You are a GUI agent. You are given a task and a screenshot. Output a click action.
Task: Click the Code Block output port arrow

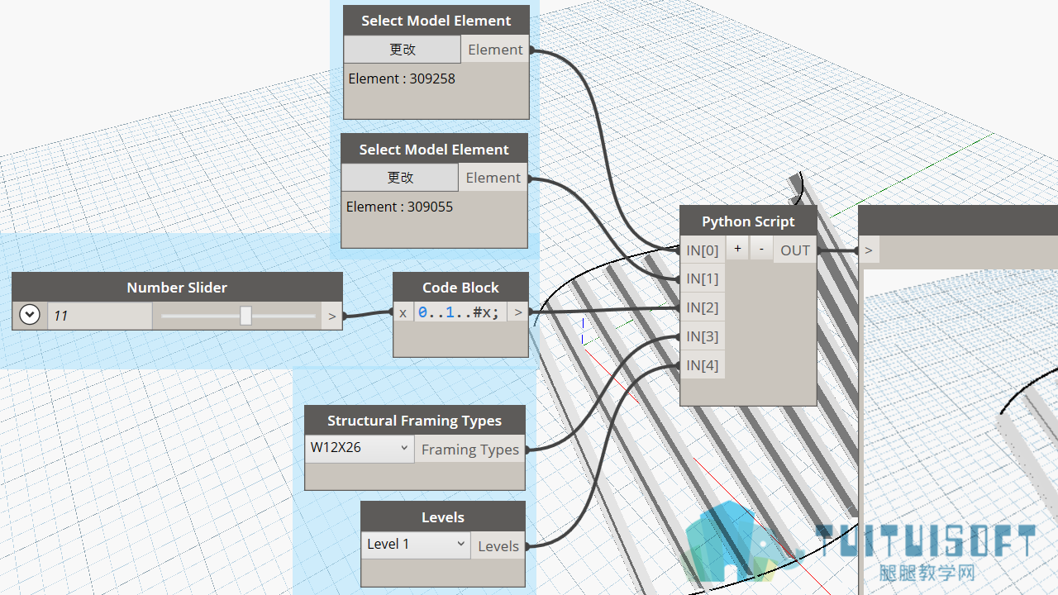point(518,313)
